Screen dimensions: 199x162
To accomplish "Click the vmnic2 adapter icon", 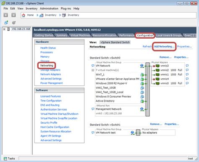I will (x=157, y=70).
